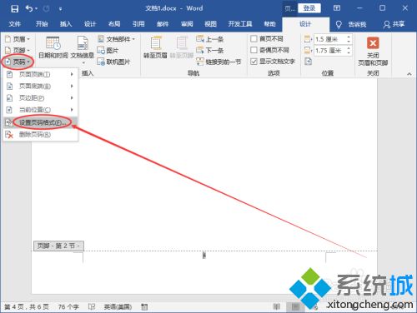Enable the 奇偶页不同 checkbox

tap(254, 50)
